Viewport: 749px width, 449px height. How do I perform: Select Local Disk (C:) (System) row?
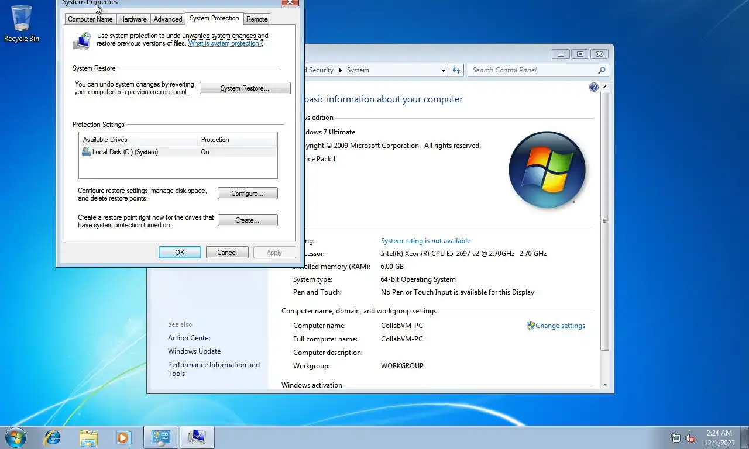(x=178, y=152)
